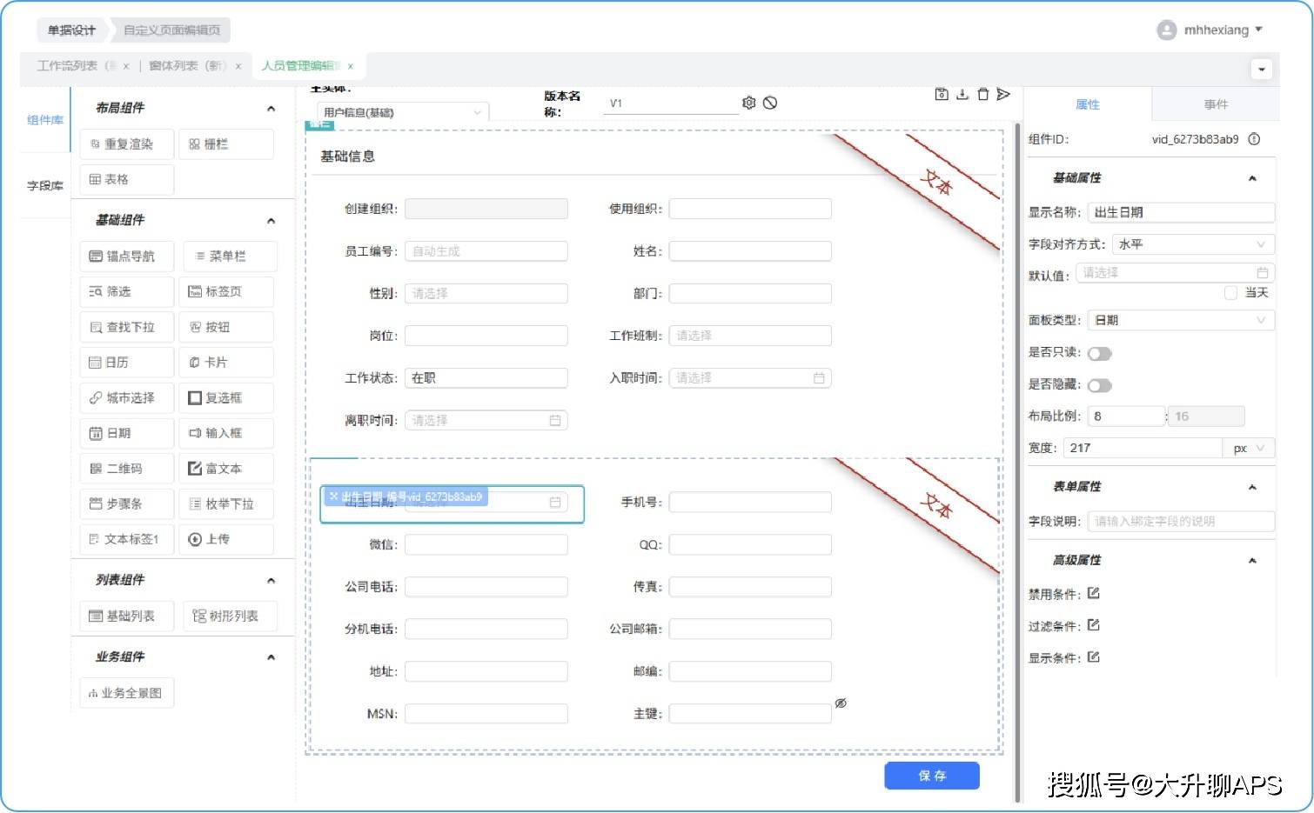Click the 字段说明 input field
The width and height of the screenshot is (1314, 813).
(1181, 521)
